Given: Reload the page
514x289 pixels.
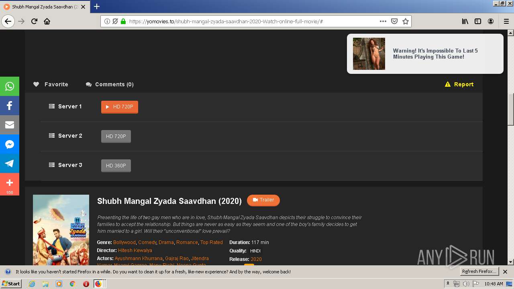Looking at the screenshot, I should [x=34, y=21].
